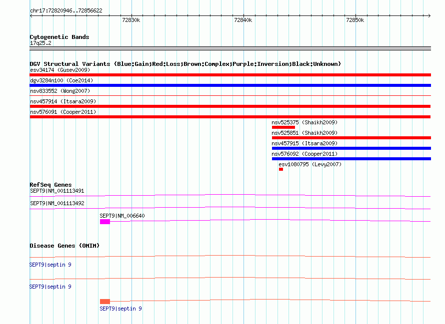445x324 pixels.
Task: Select tiny esv1080795 (Levy2007) red block
Action: pyautogui.click(x=281, y=169)
